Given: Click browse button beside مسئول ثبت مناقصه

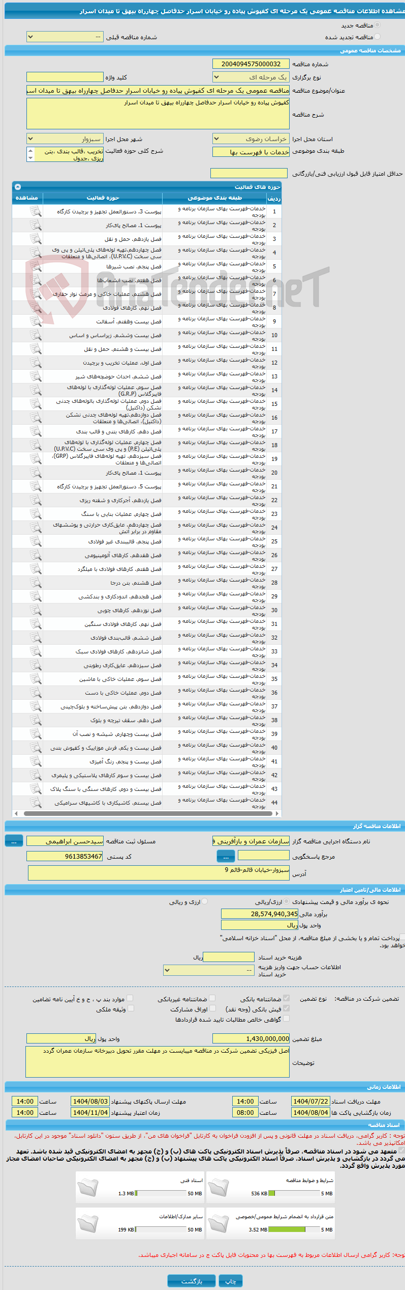Looking at the screenshot, I should pos(14,841).
